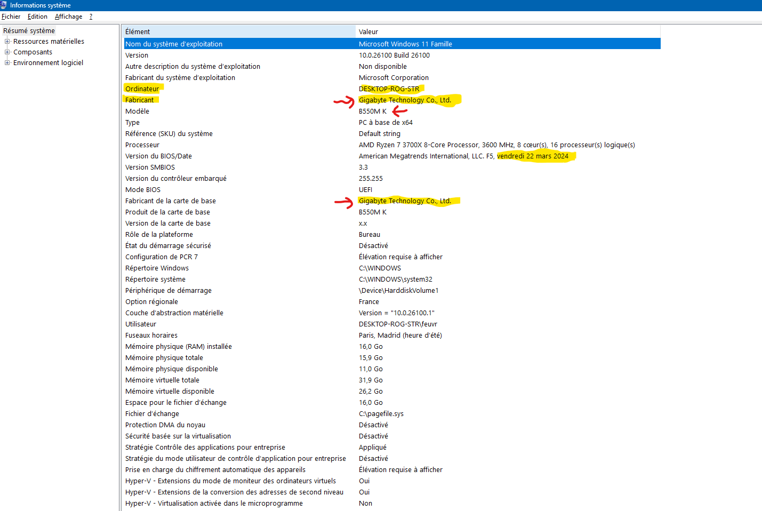The image size is (762, 511).
Task: Click the 15,9 Go total memory value
Action: [x=371, y=358]
